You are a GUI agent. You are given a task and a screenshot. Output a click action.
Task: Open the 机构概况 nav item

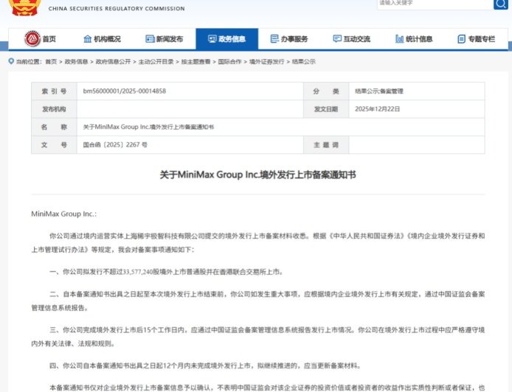click(103, 39)
